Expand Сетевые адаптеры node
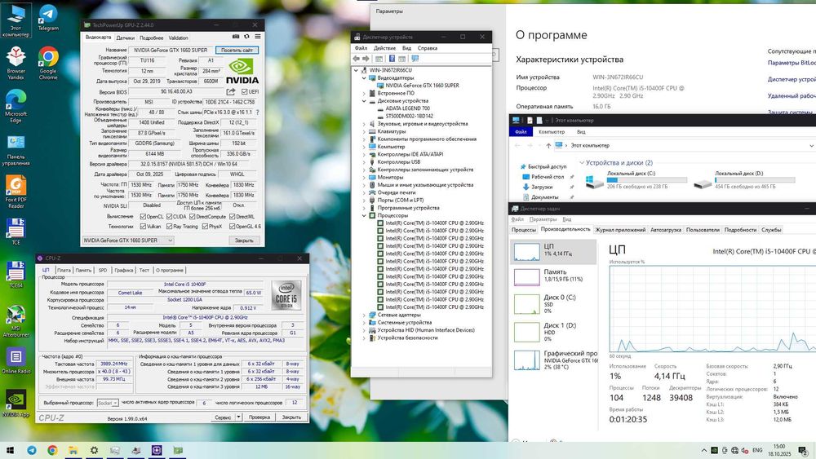This screenshot has width=816, height=459. [364, 315]
